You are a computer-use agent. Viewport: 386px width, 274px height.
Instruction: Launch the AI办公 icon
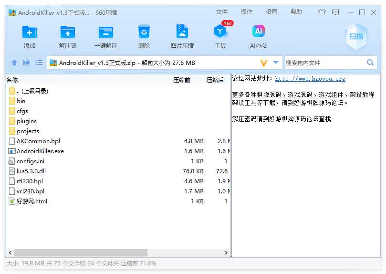[x=259, y=31]
